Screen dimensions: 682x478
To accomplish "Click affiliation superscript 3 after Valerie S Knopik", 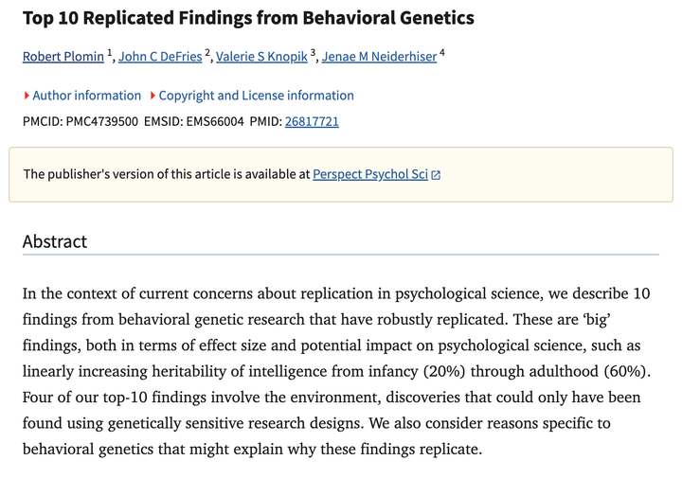I will pos(313,53).
